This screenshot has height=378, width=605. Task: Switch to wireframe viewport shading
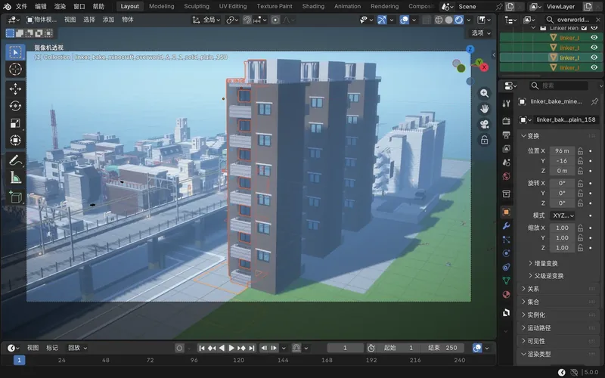(x=439, y=20)
